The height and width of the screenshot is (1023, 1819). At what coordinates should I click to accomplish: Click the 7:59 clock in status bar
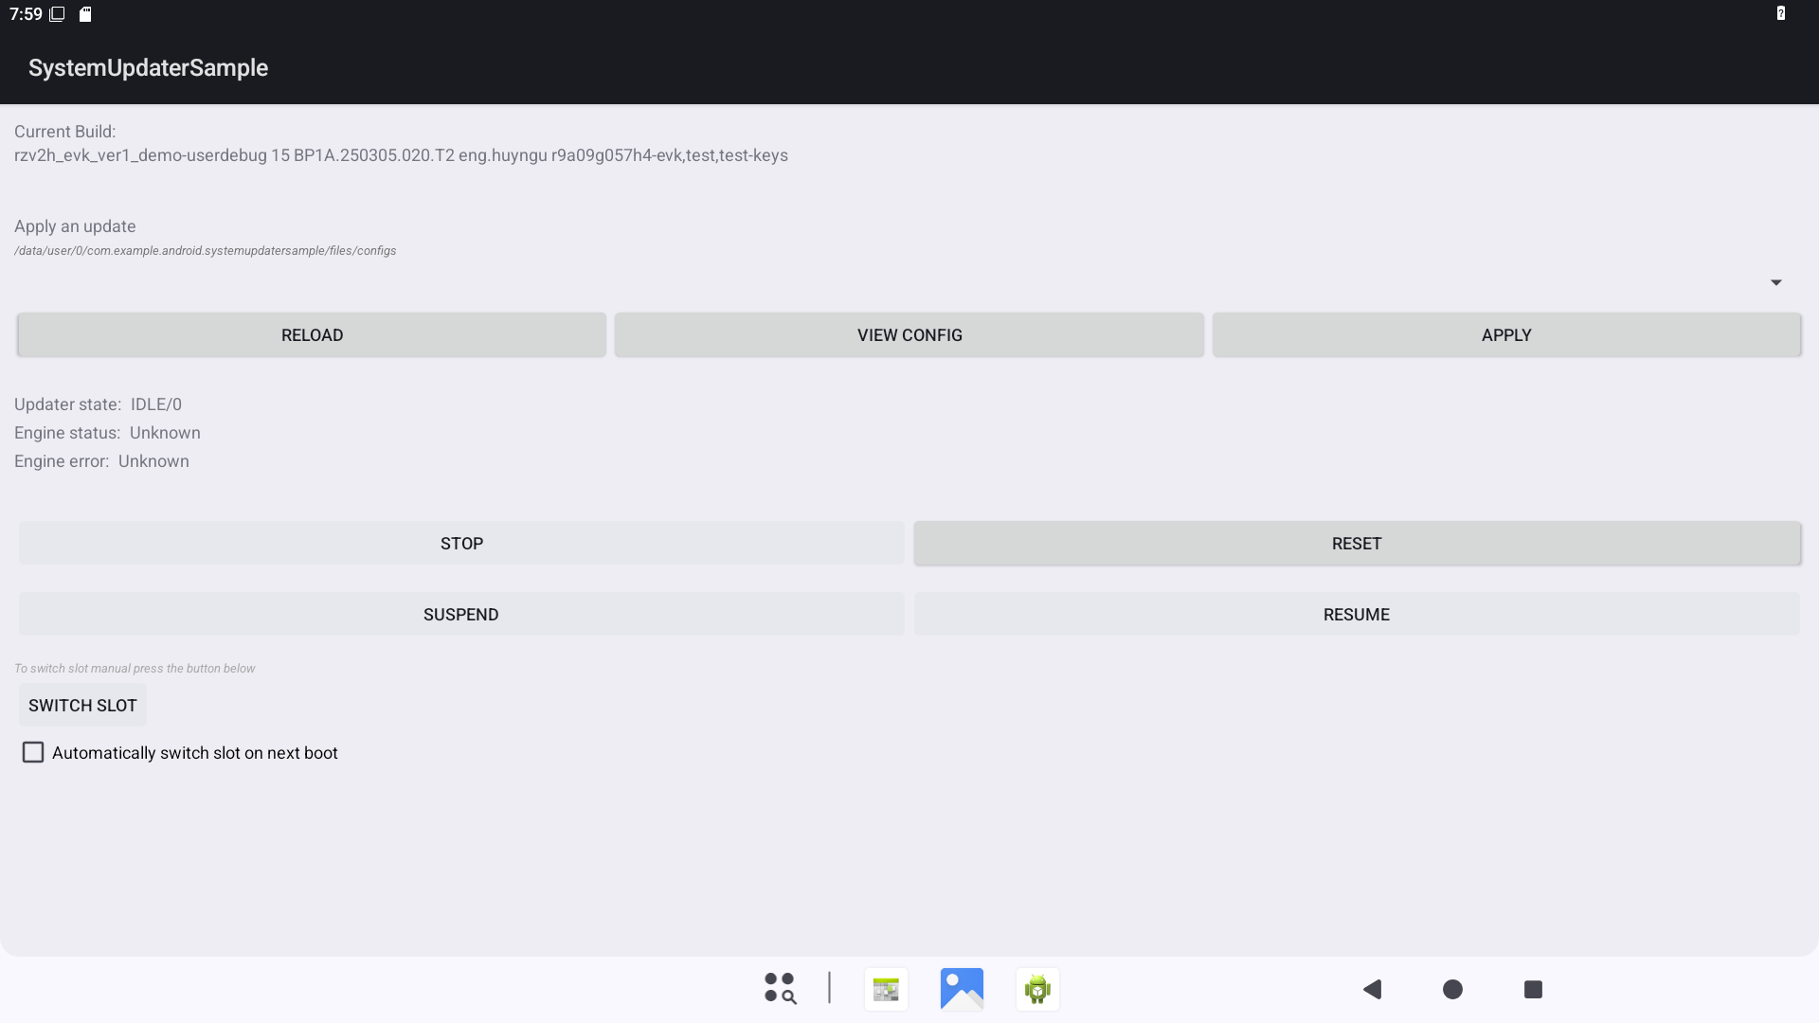click(26, 14)
